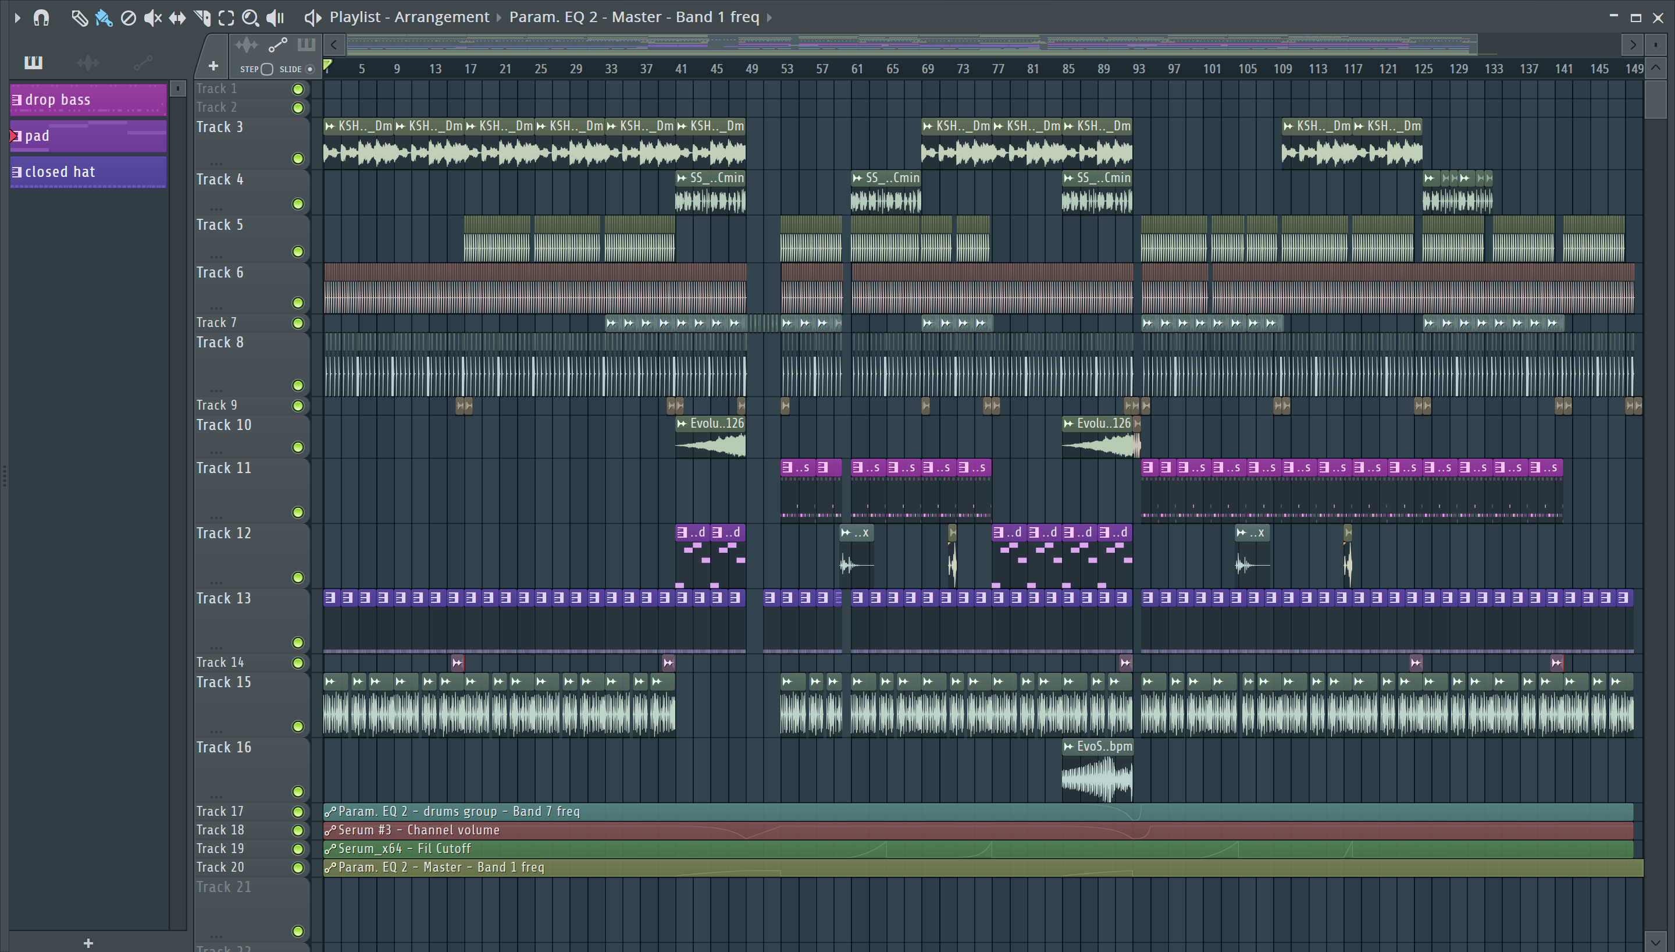Image resolution: width=1675 pixels, height=952 pixels.
Task: Jump to bar 65 on the timeline ruler
Action: coord(892,69)
